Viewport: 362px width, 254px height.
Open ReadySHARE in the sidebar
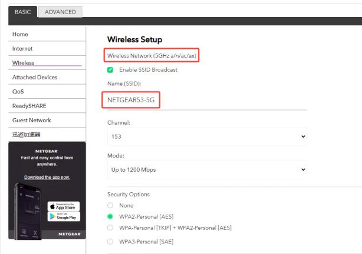(47, 106)
